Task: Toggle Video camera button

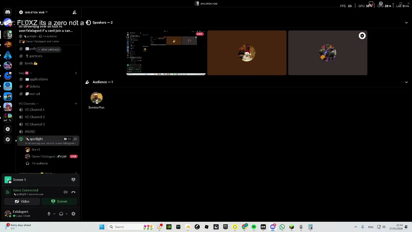Action: pos(22,201)
